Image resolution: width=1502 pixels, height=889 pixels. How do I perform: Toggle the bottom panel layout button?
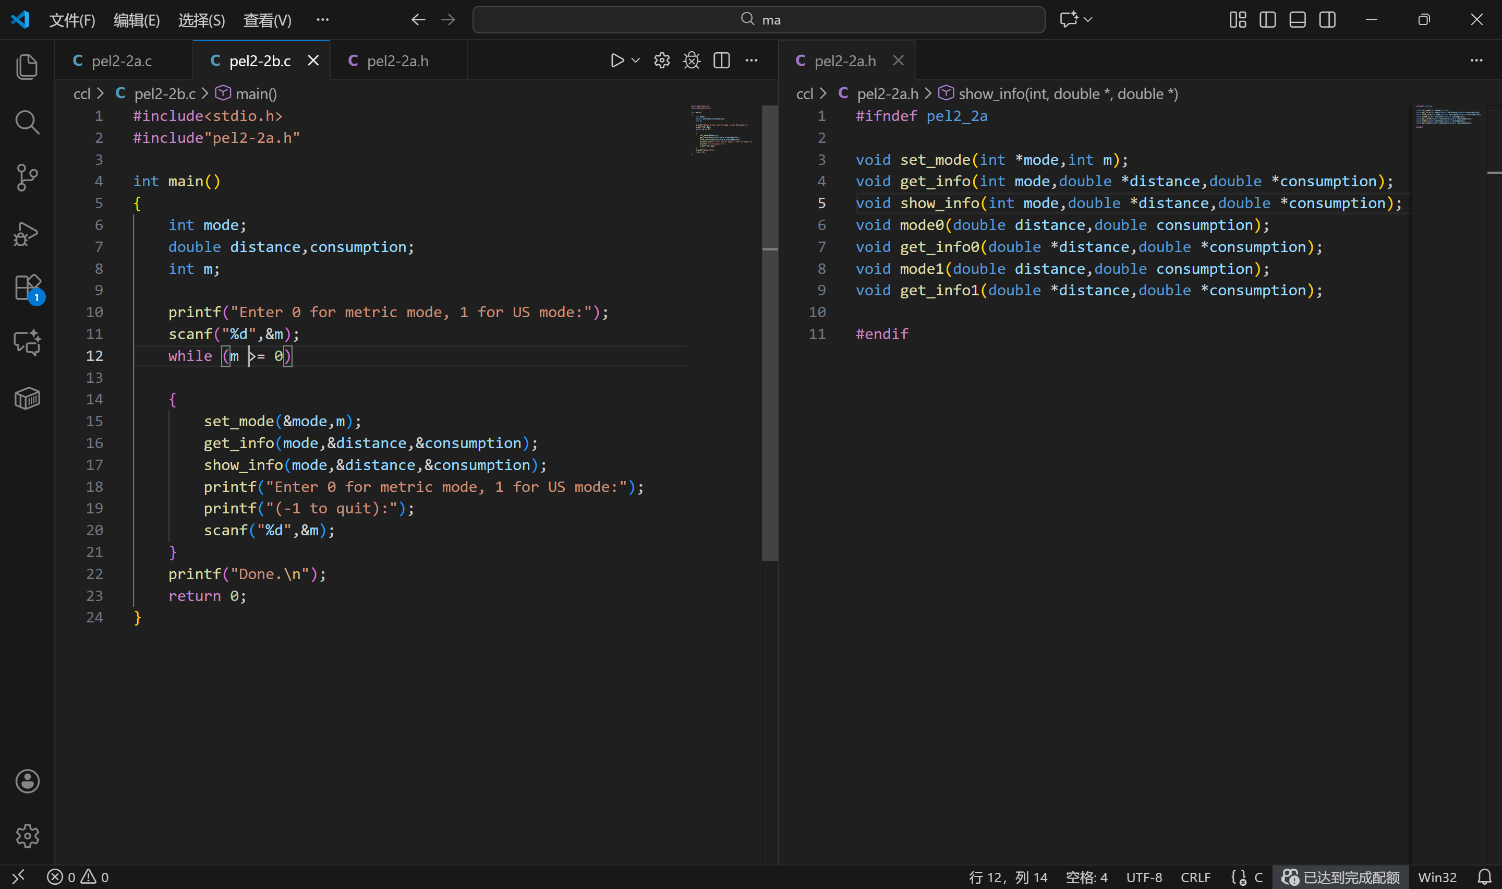[1297, 20]
